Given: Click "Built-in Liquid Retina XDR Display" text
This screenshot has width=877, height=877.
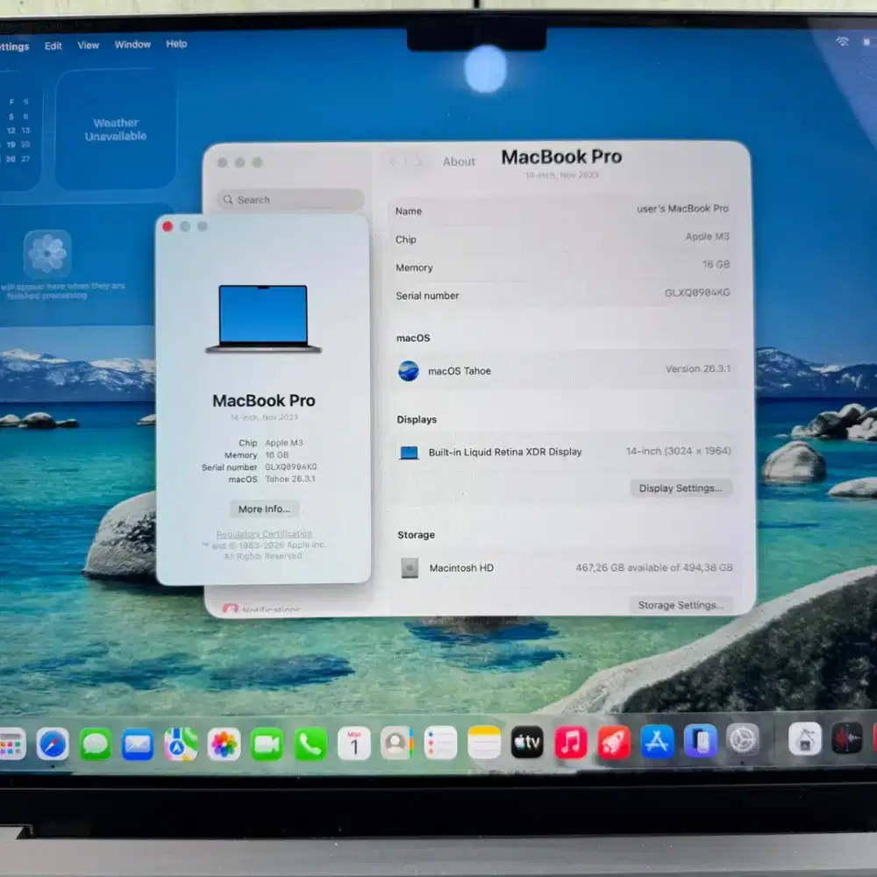Looking at the screenshot, I should click(505, 452).
